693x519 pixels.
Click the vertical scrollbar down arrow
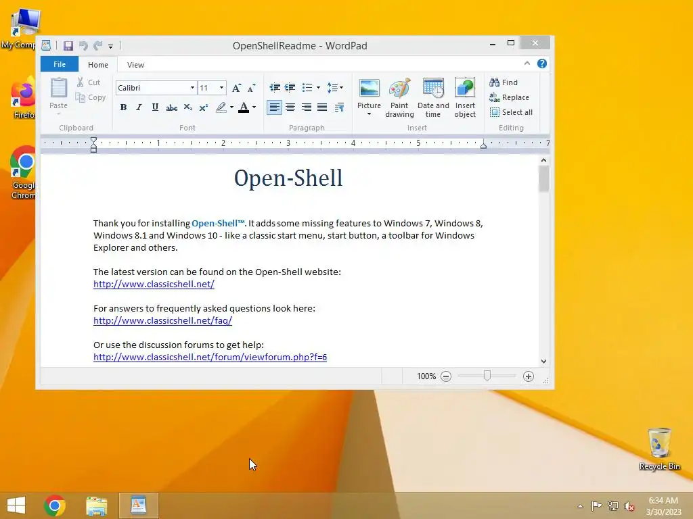[543, 361]
